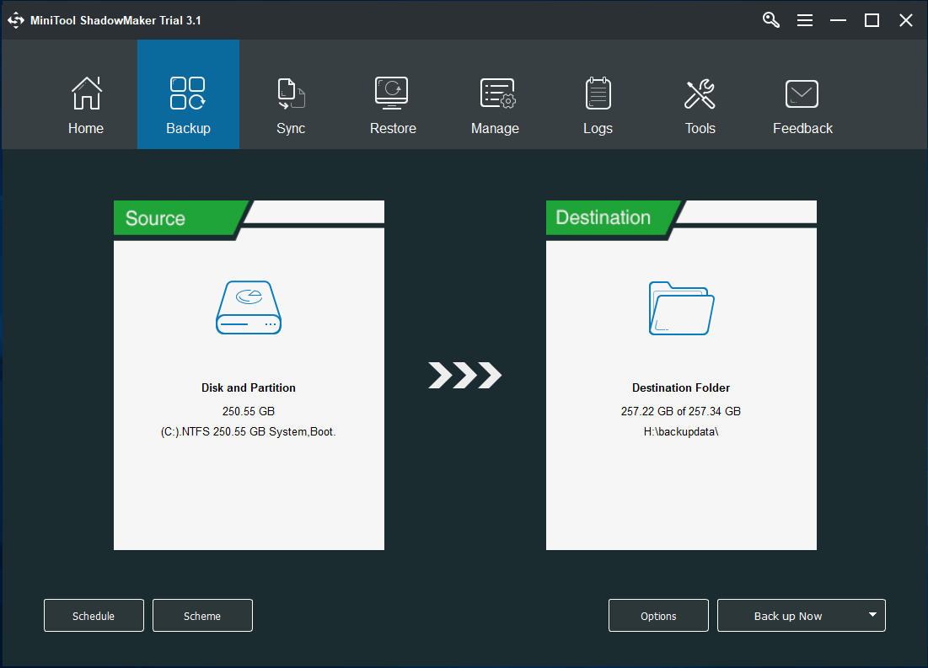Open backup Options

[658, 615]
